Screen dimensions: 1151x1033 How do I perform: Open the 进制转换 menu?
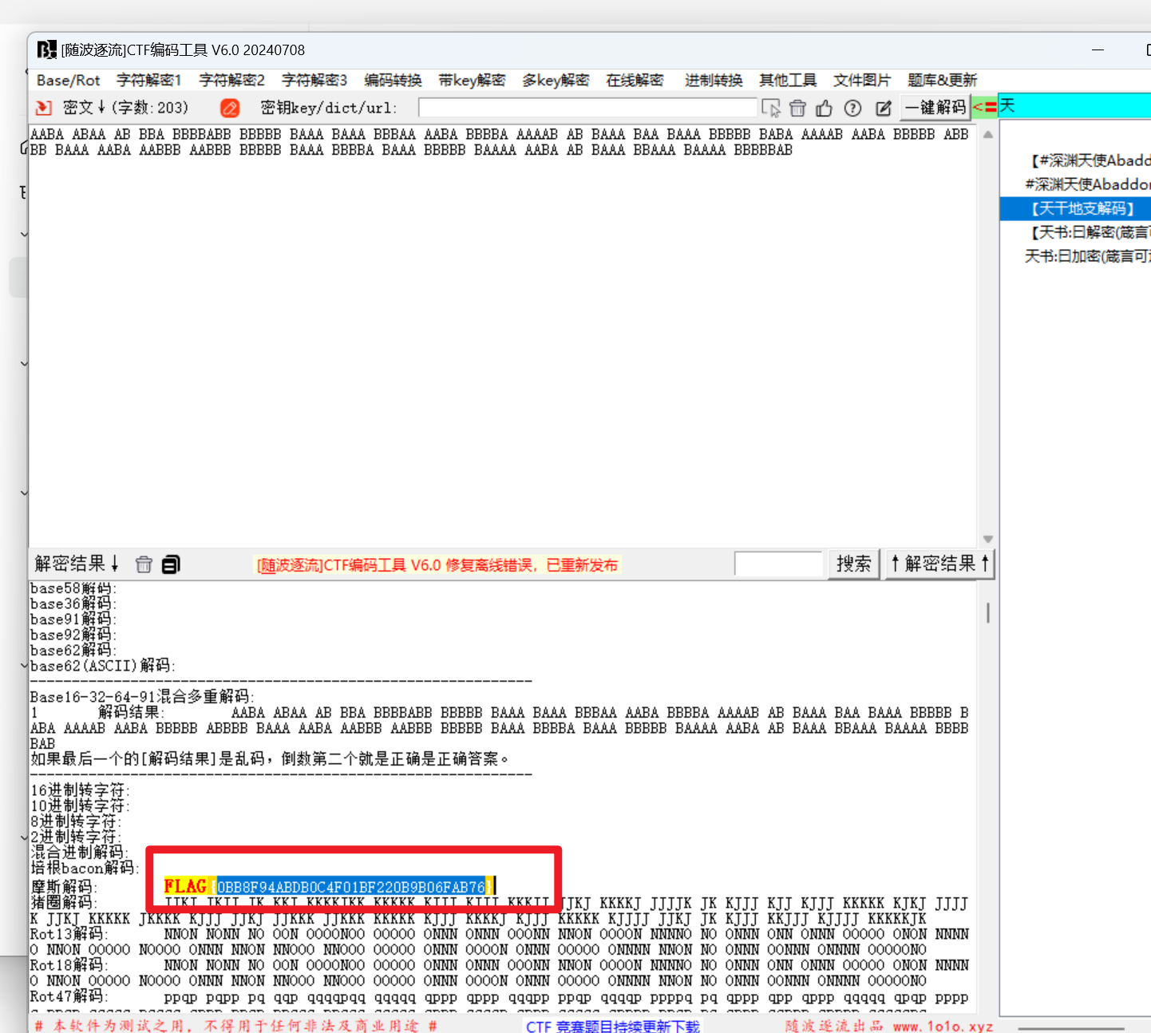pos(714,80)
